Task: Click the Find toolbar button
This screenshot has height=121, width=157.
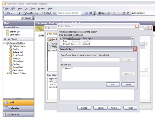Action: click(x=47, y=13)
